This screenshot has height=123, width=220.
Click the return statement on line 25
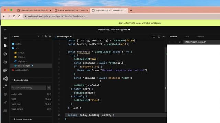tap(91, 115)
